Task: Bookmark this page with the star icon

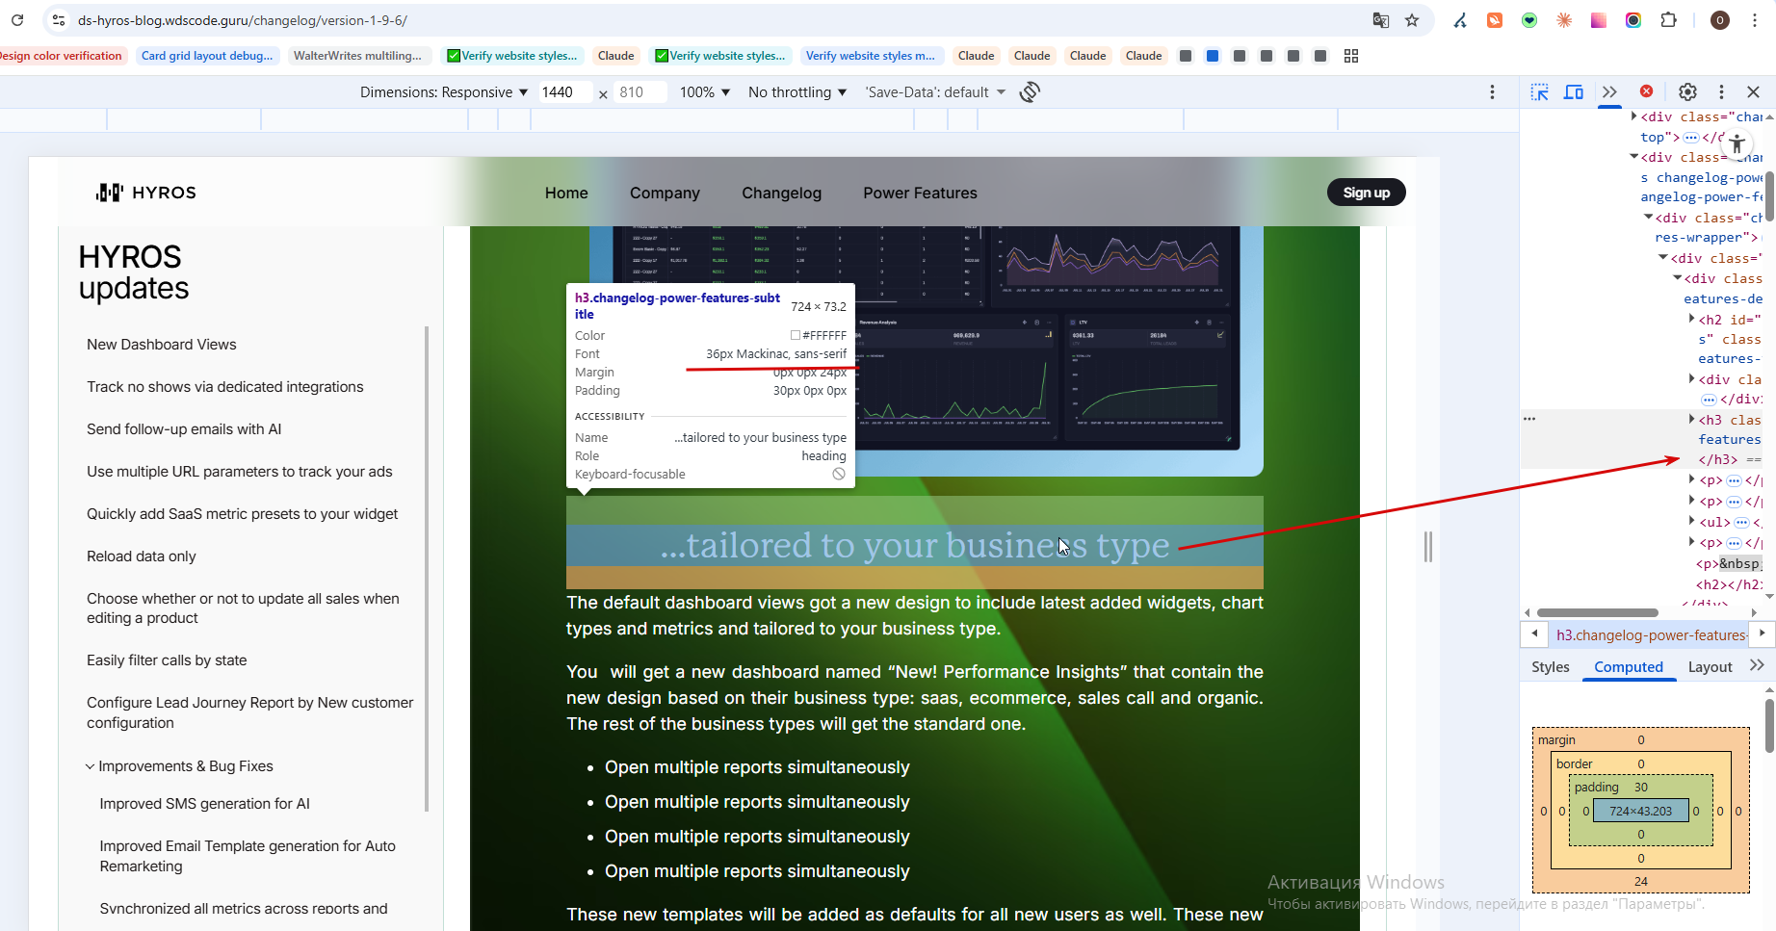Action: (x=1412, y=20)
